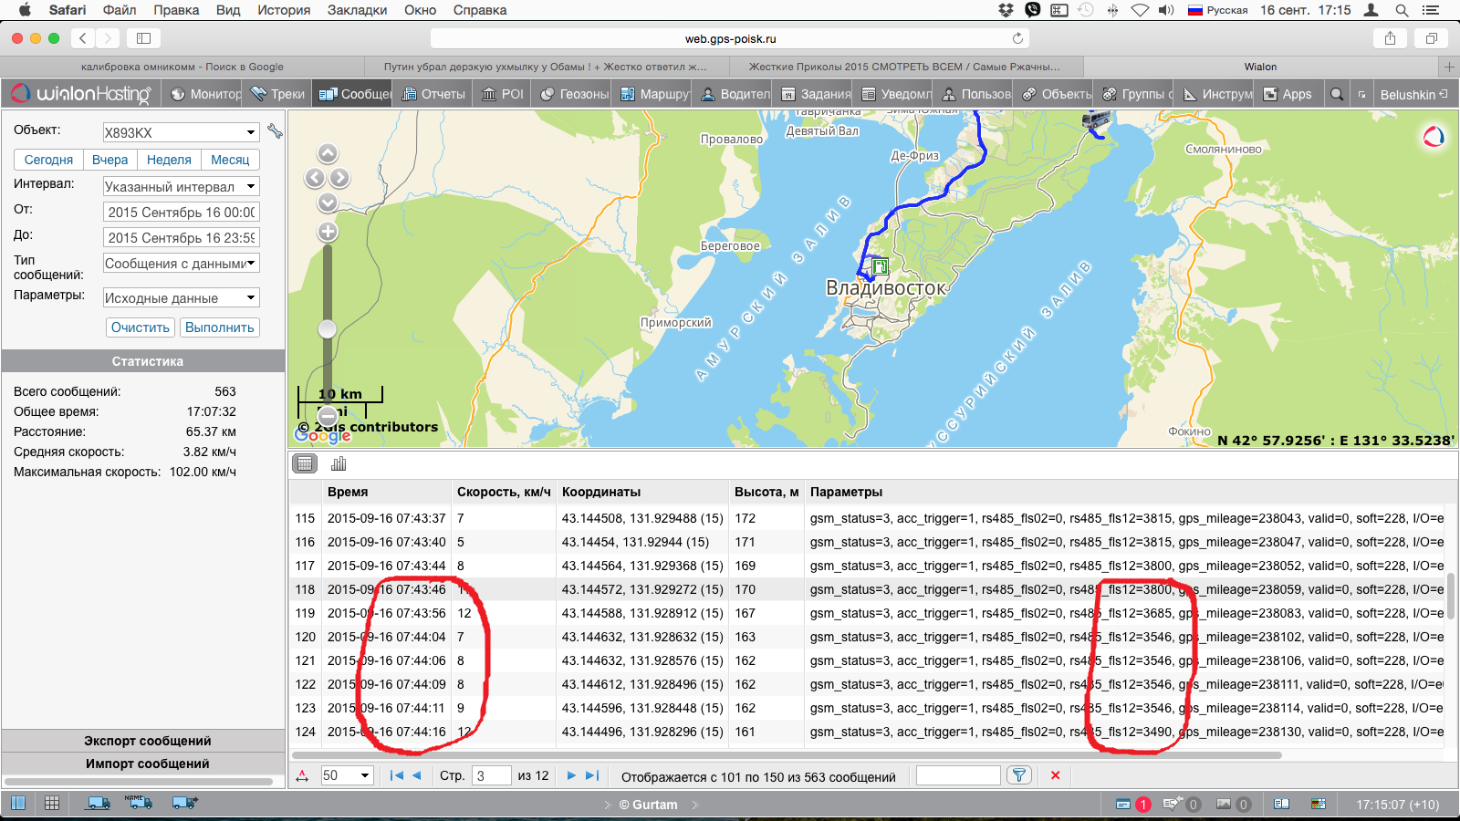1460x821 pixels.
Task: Switch to the Геозоны tab
Action: click(574, 94)
